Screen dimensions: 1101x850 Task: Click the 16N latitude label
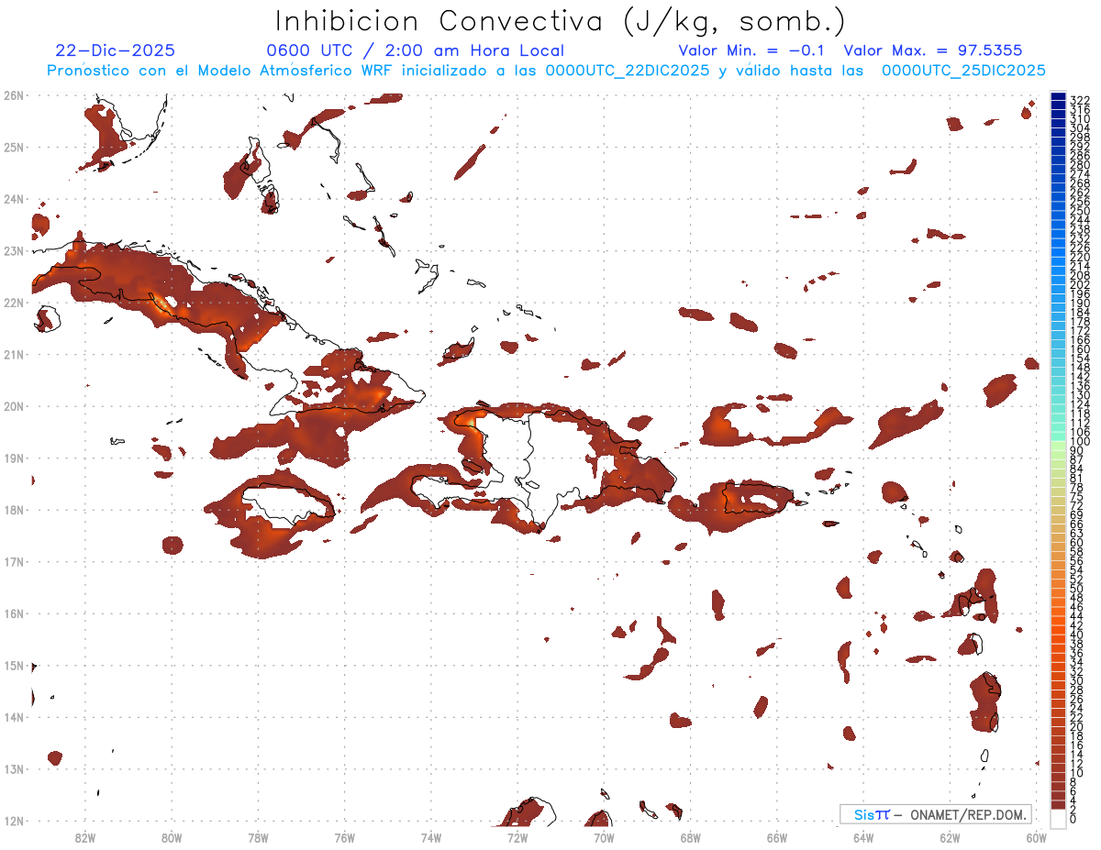[x=13, y=613]
